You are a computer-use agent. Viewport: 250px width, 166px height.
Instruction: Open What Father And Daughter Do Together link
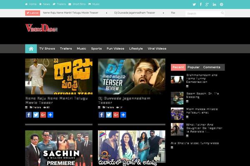[204, 128]
